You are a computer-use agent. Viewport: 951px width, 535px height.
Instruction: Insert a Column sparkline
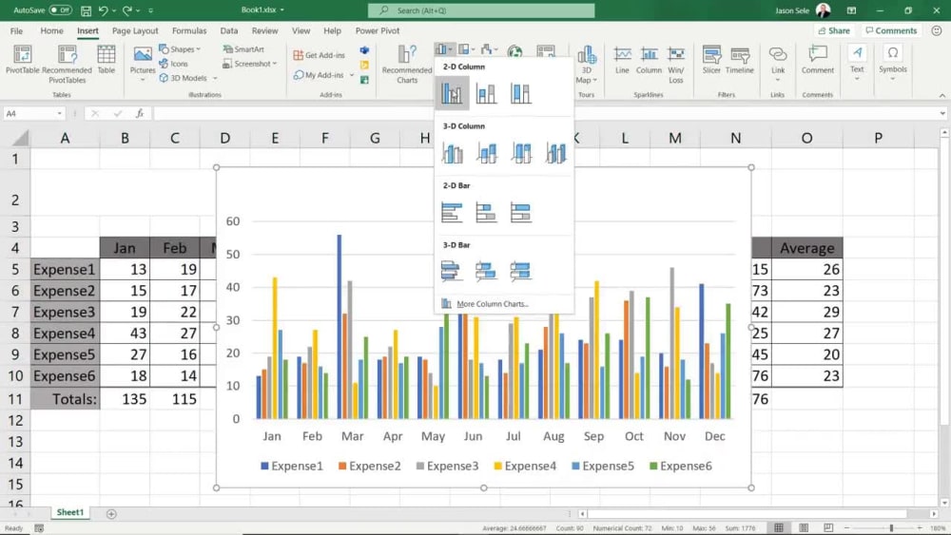coord(649,61)
